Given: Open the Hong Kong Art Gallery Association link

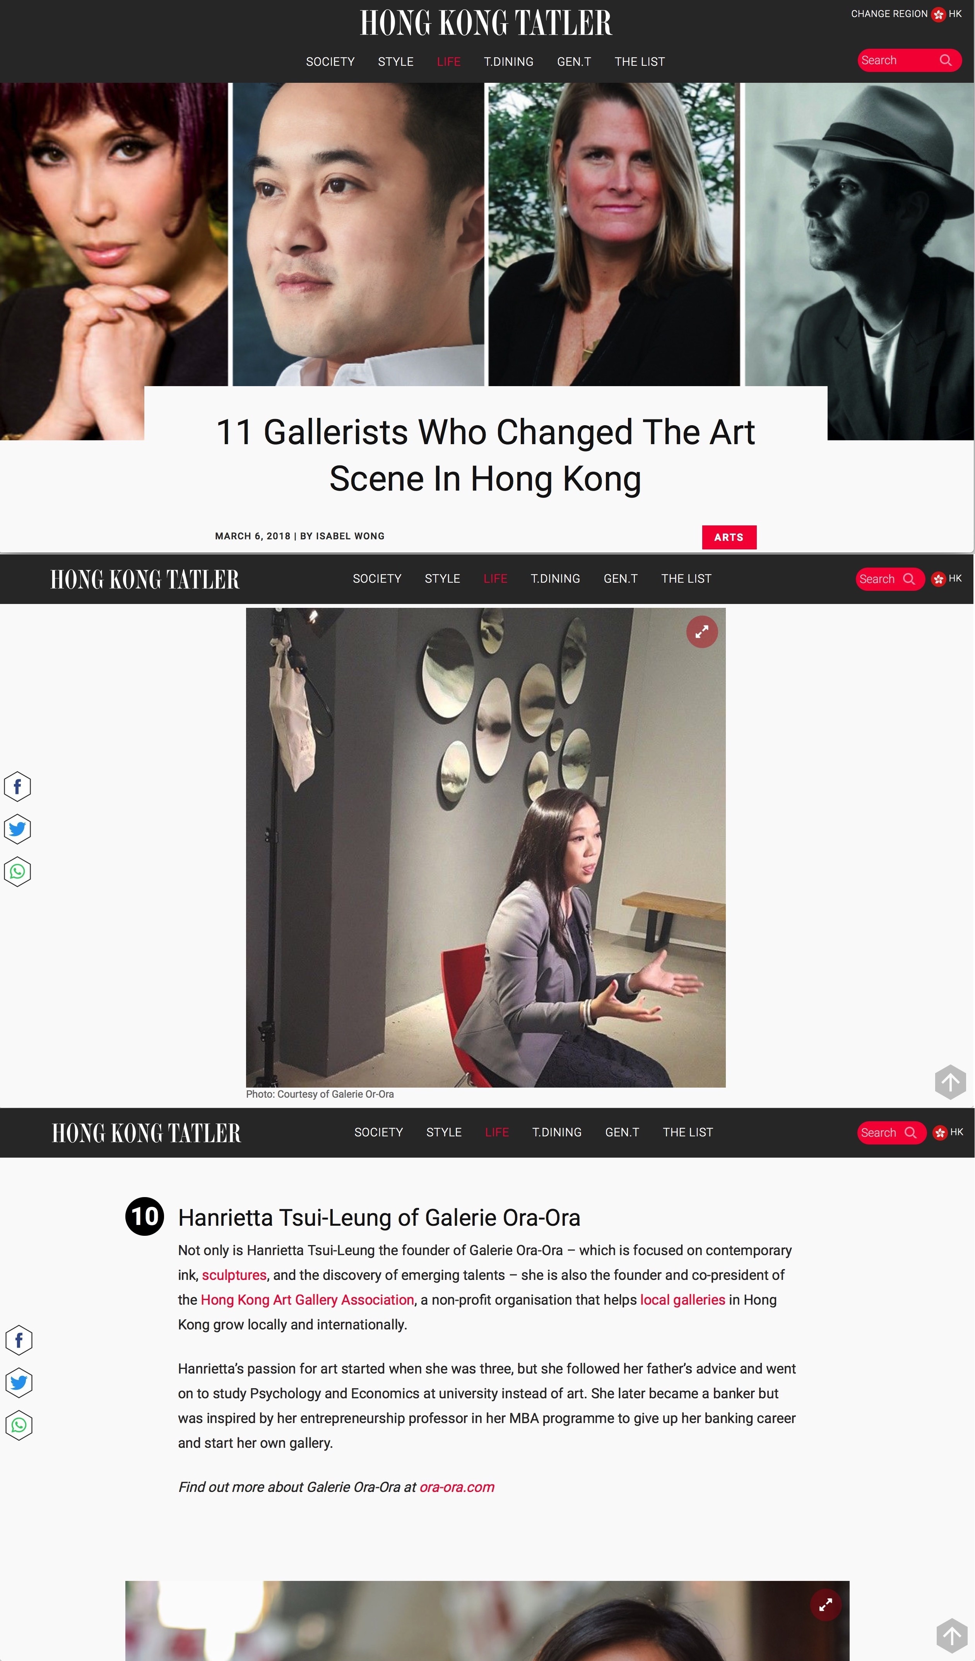Looking at the screenshot, I should pos(307,1300).
